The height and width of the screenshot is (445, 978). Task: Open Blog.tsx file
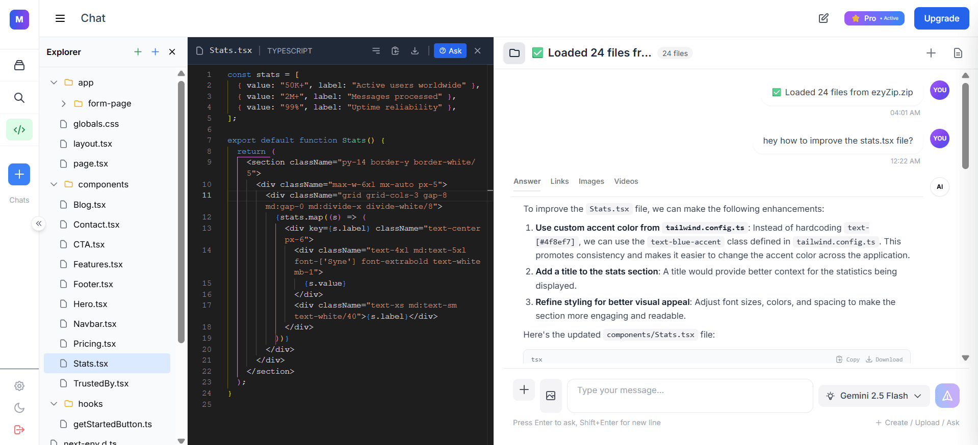[107, 205]
